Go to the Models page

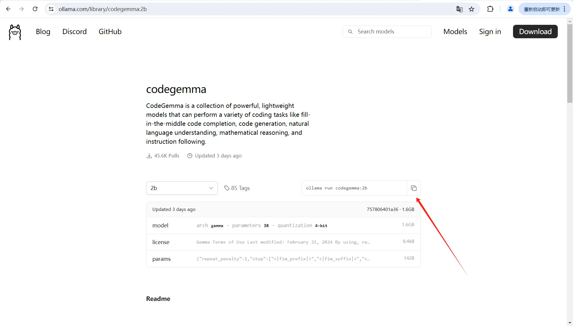pyautogui.click(x=455, y=32)
